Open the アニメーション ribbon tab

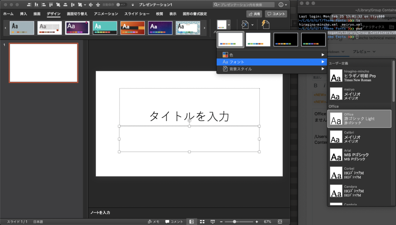pyautogui.click(x=106, y=14)
